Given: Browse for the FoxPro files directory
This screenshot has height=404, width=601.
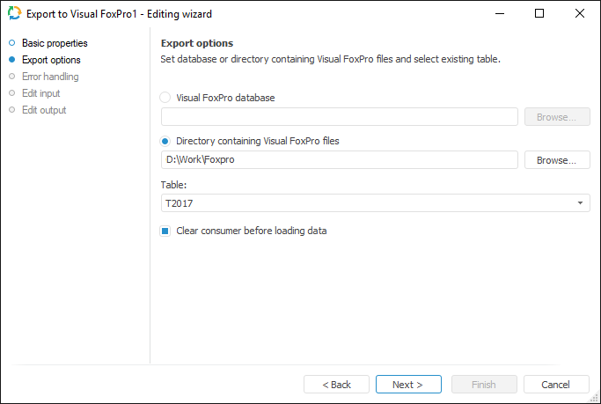Looking at the screenshot, I should click(x=557, y=160).
